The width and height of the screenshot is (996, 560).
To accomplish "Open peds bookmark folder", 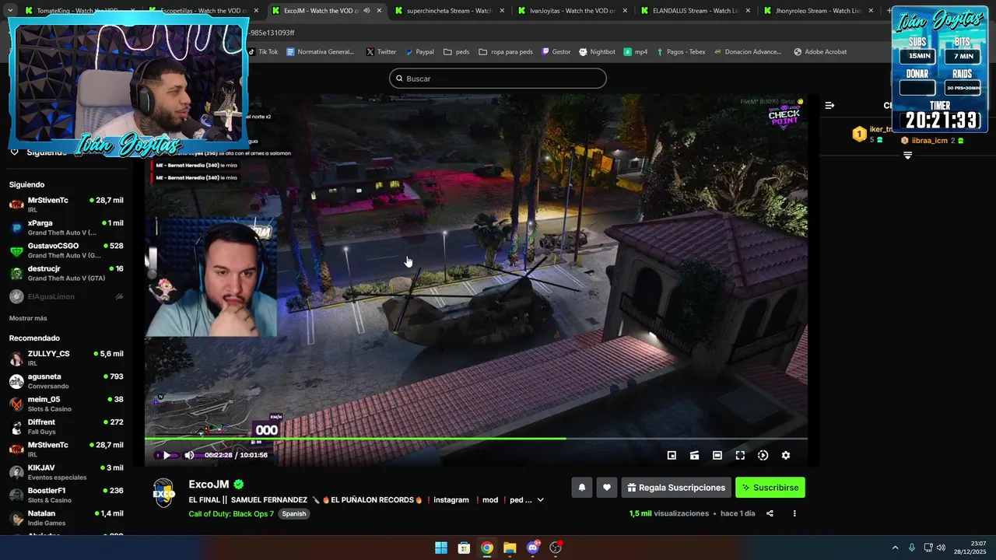I will pyautogui.click(x=457, y=52).
